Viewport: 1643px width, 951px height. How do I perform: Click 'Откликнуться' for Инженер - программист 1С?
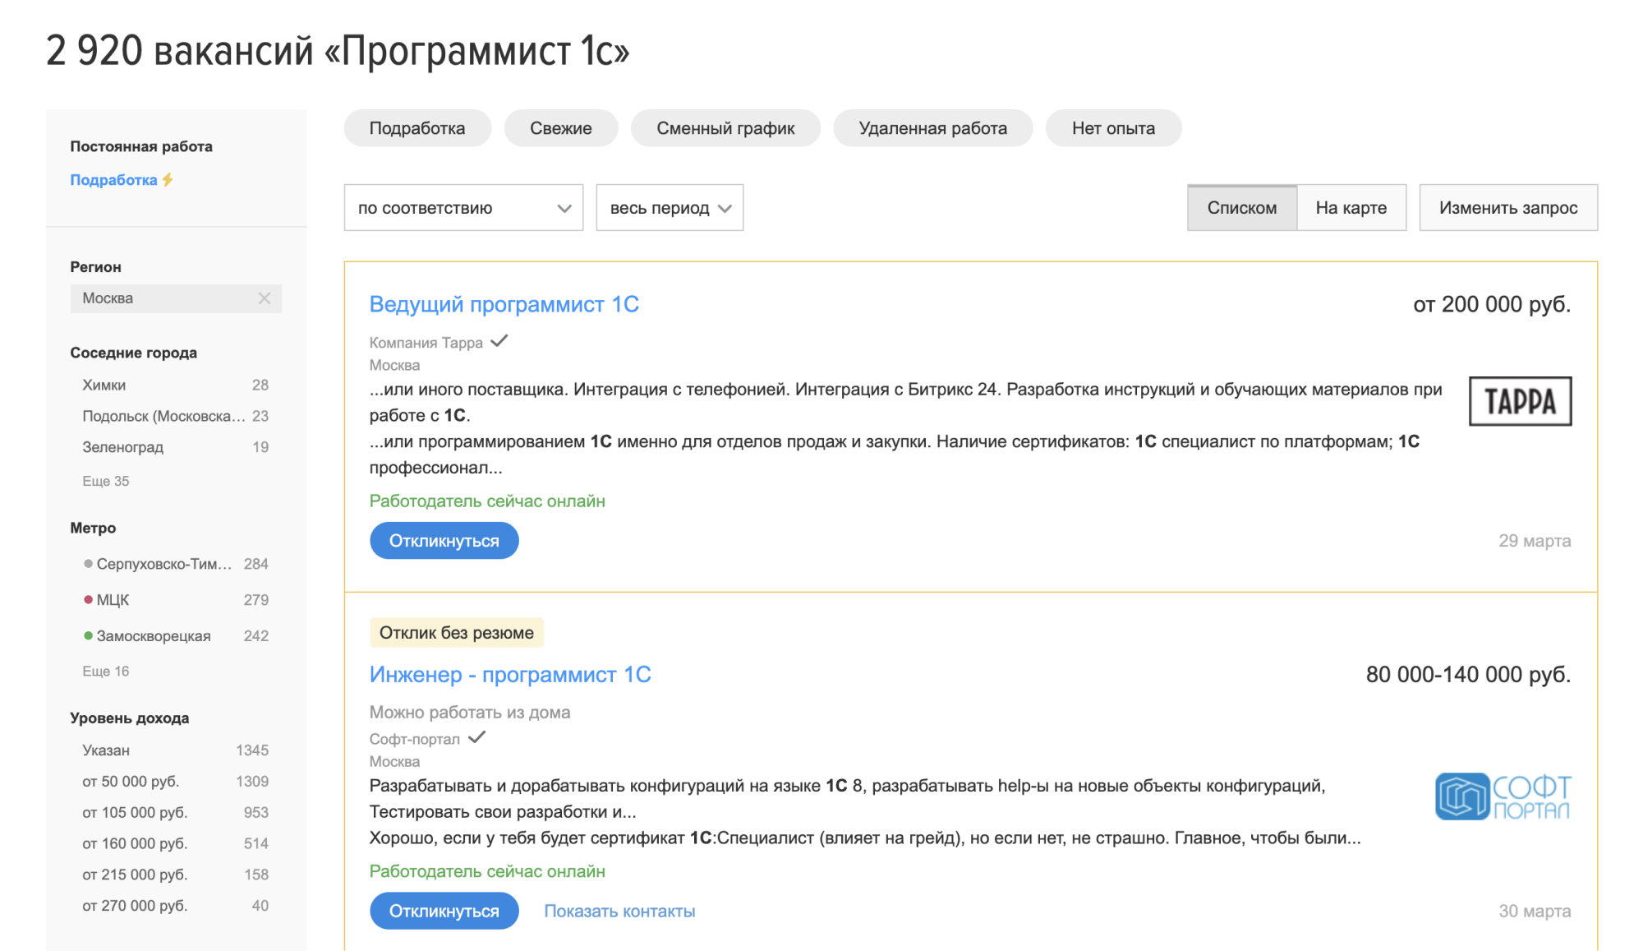point(444,911)
